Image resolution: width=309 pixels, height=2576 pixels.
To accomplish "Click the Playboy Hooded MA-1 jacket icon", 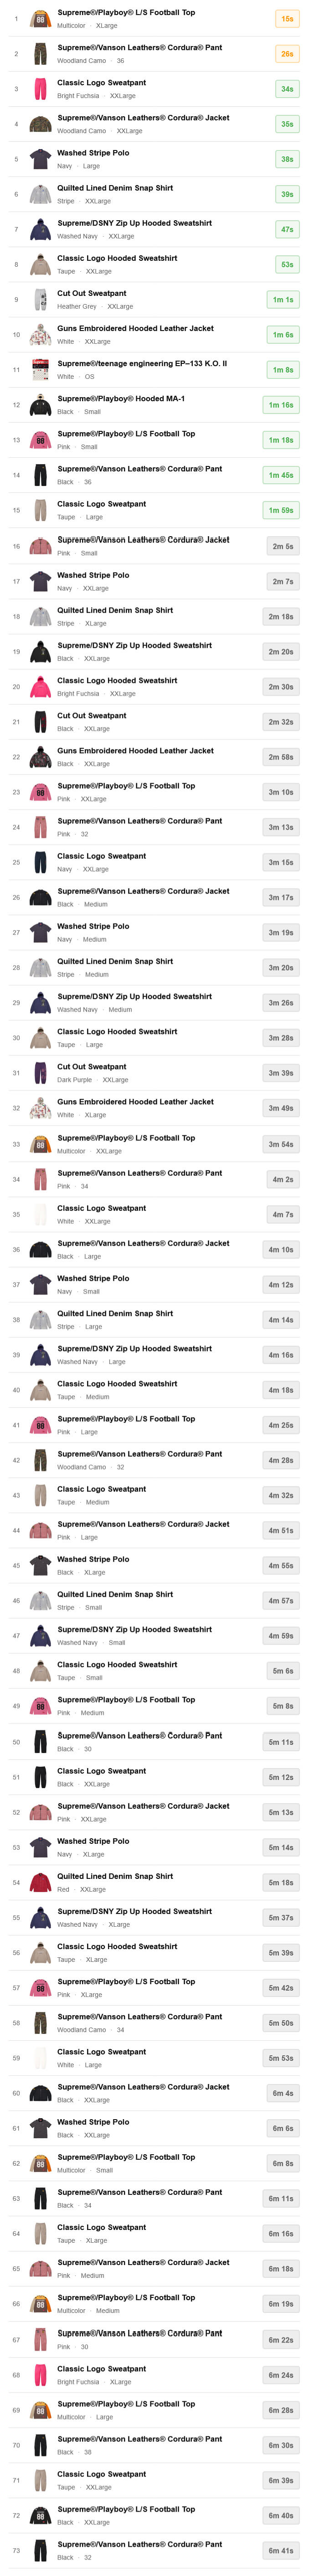I will pyautogui.click(x=40, y=405).
